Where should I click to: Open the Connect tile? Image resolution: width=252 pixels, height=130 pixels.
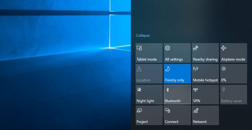(x=177, y=115)
